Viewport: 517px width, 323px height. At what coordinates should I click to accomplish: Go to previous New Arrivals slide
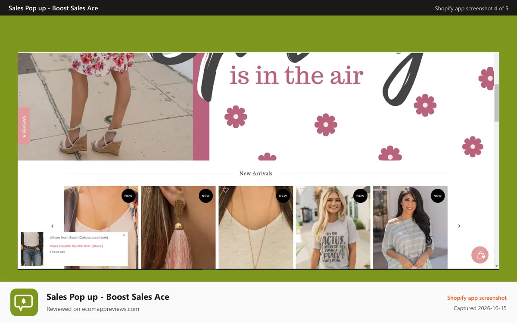point(53,226)
